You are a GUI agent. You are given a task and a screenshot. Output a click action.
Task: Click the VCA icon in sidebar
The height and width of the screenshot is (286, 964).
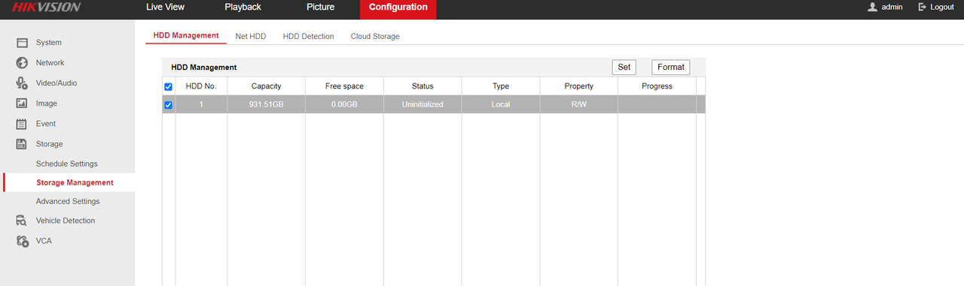click(x=22, y=241)
